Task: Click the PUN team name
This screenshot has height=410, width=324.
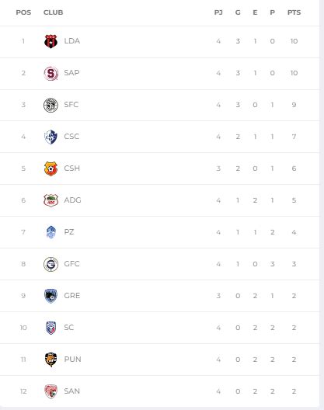Action: 72,360
